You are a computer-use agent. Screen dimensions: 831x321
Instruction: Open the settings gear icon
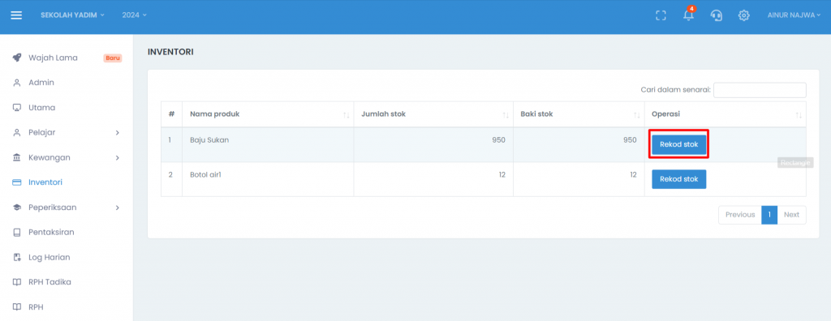coord(743,15)
